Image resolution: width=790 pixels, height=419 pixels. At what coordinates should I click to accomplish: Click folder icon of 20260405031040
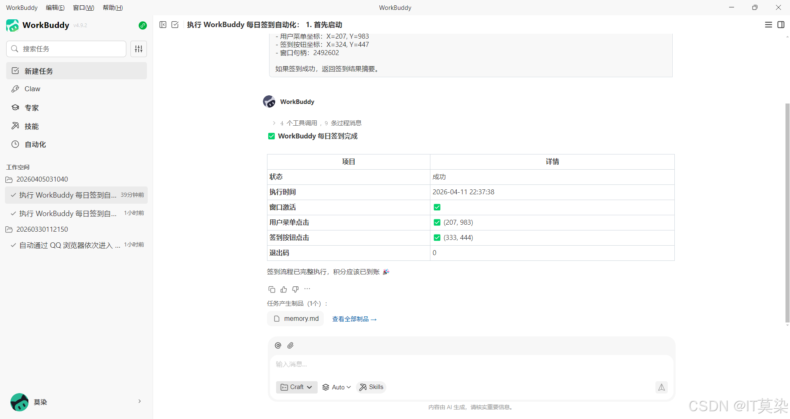9,180
